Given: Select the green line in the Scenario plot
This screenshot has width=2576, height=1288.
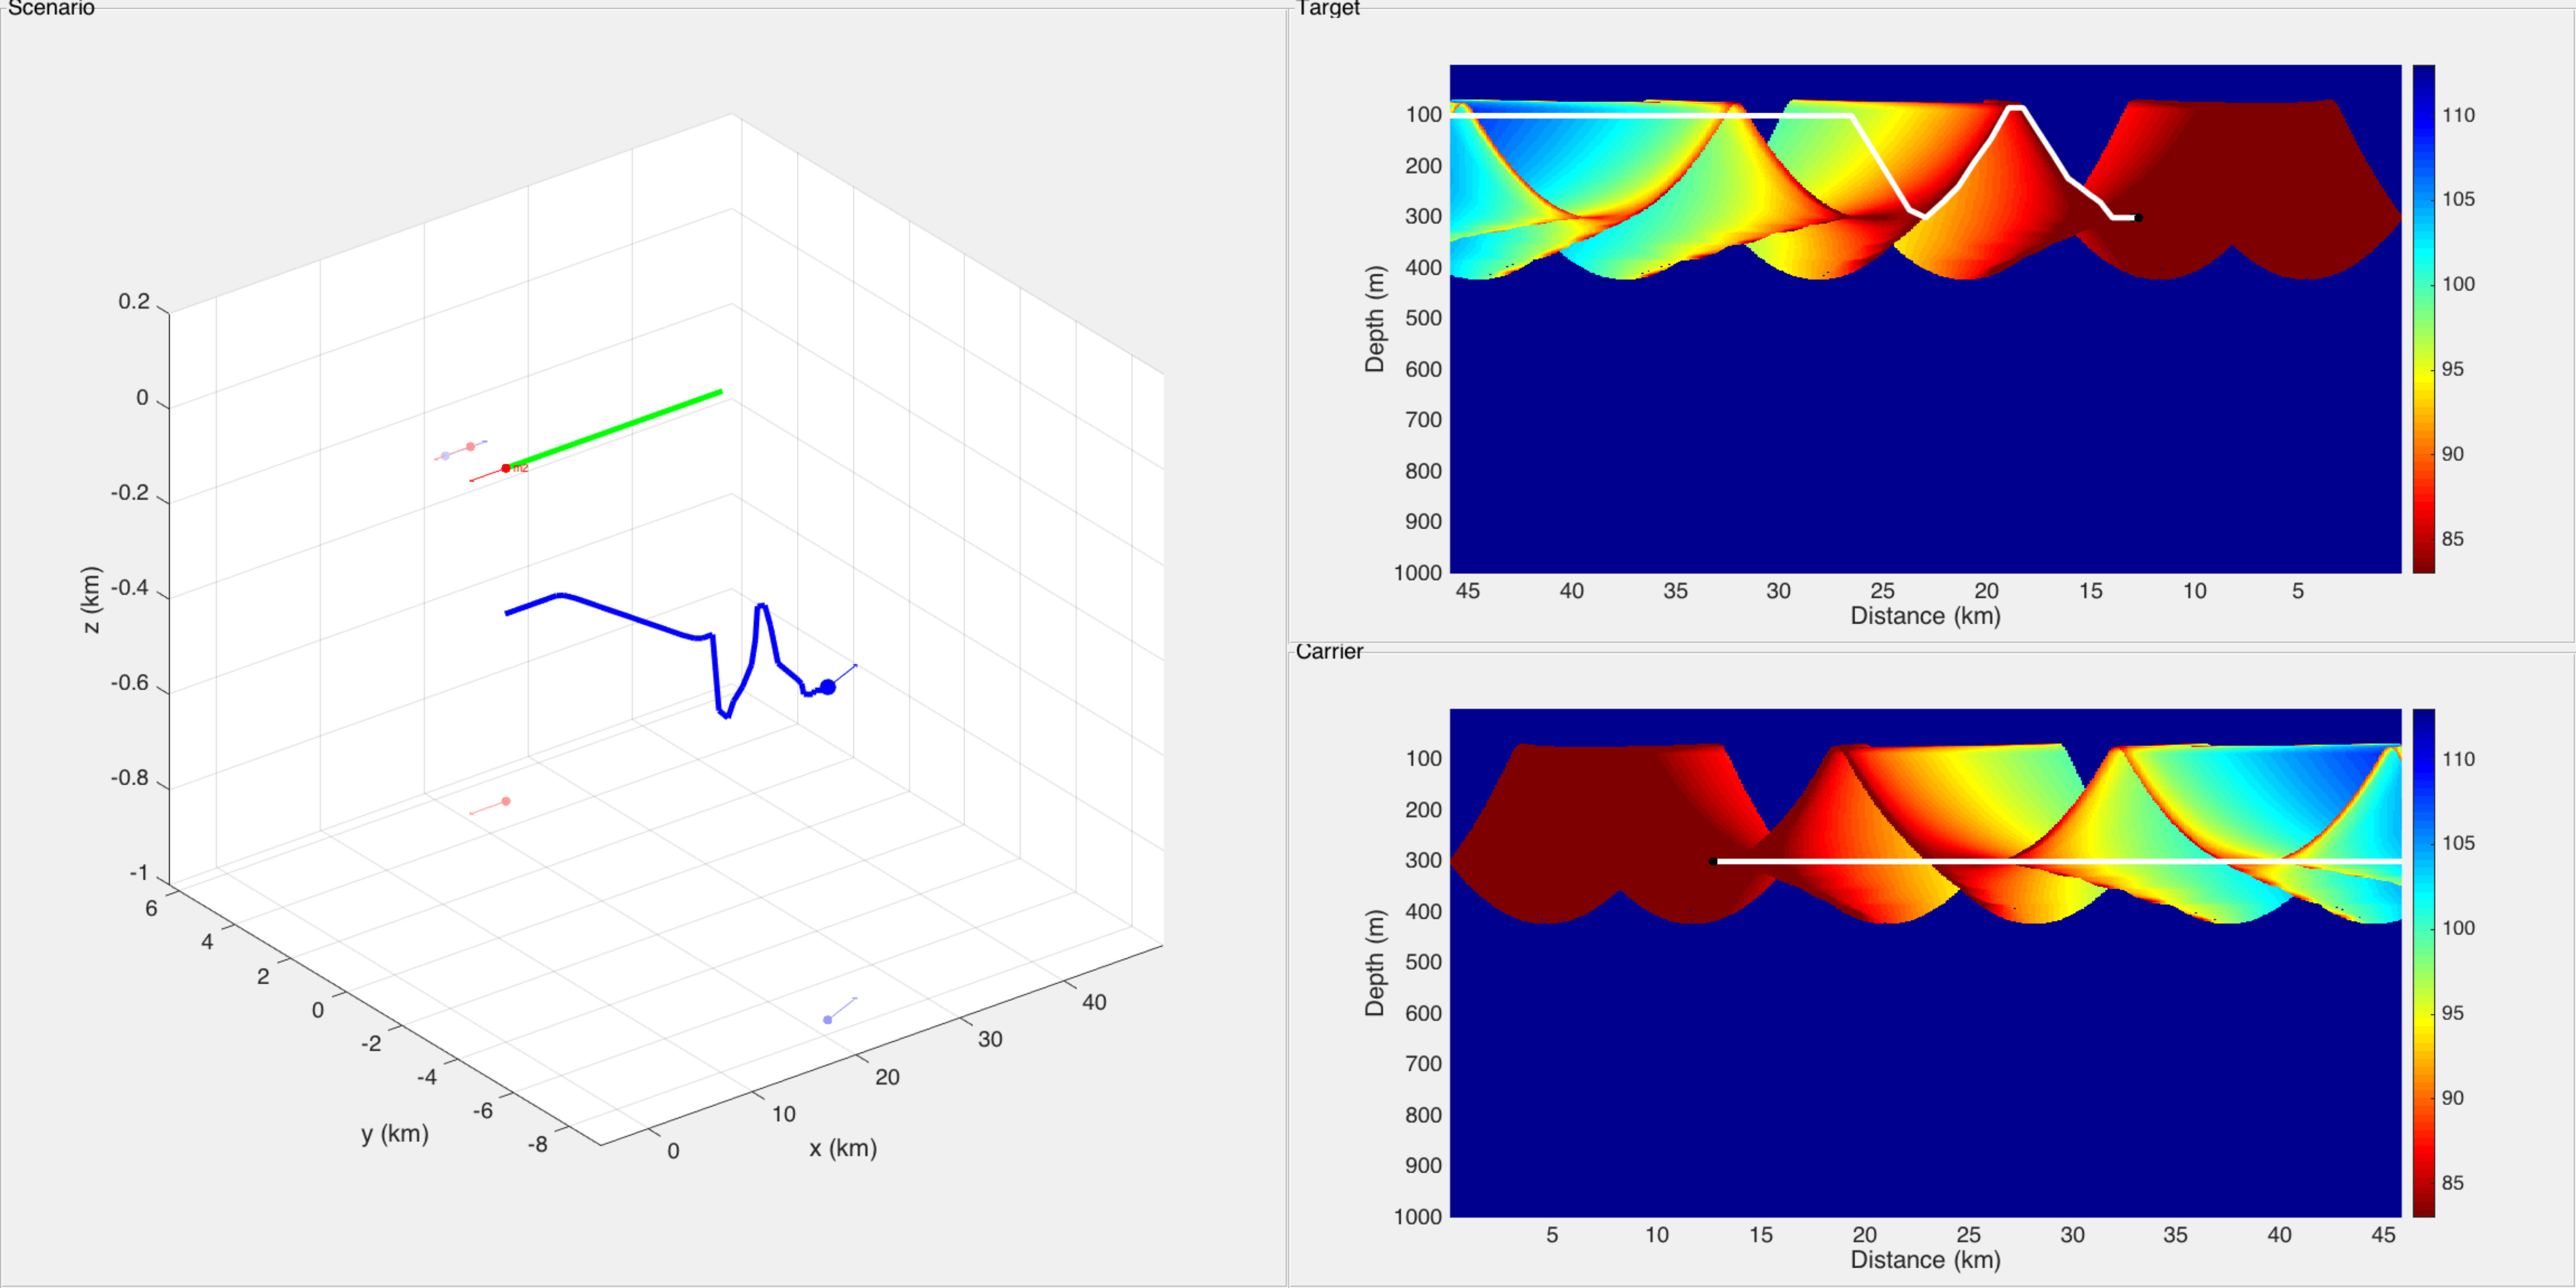Looking at the screenshot, I should pyautogui.click(x=614, y=429).
